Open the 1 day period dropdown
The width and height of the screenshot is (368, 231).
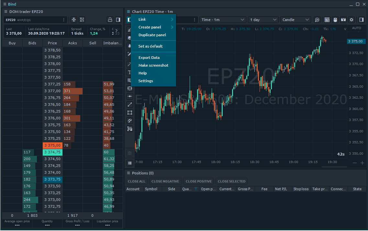point(263,20)
